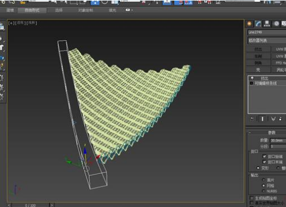Open the 对象绘制 ribbon tab
The height and width of the screenshot is (207, 286).
(x=85, y=10)
